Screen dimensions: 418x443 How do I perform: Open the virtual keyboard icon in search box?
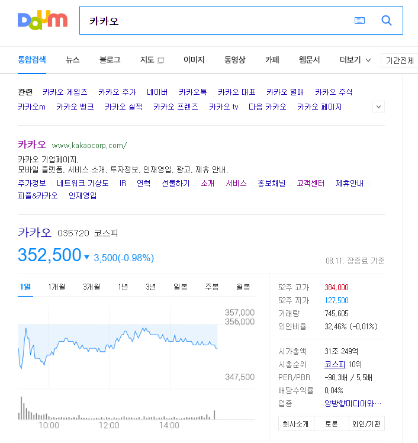pos(359,20)
